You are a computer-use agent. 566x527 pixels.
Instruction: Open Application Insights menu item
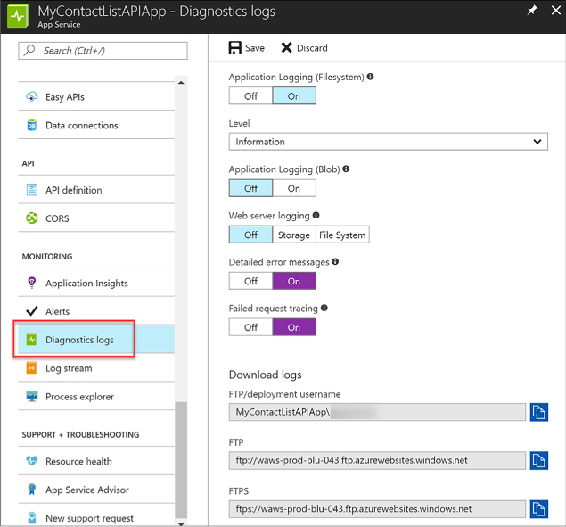[x=96, y=283]
